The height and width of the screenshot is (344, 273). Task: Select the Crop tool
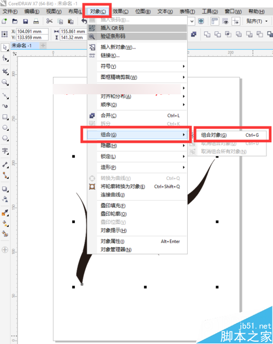[5, 71]
